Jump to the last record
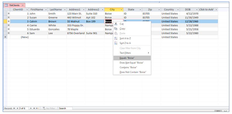 click(x=34, y=108)
